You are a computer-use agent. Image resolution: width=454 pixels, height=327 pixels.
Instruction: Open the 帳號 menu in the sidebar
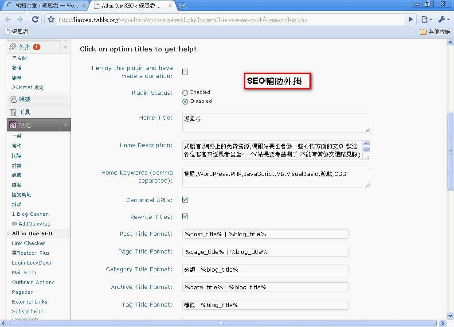[25, 99]
